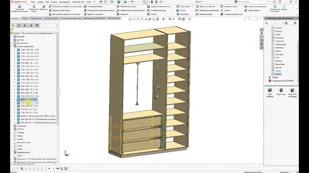Click Zoom to Fit in view toolbar

click(x=130, y=19)
